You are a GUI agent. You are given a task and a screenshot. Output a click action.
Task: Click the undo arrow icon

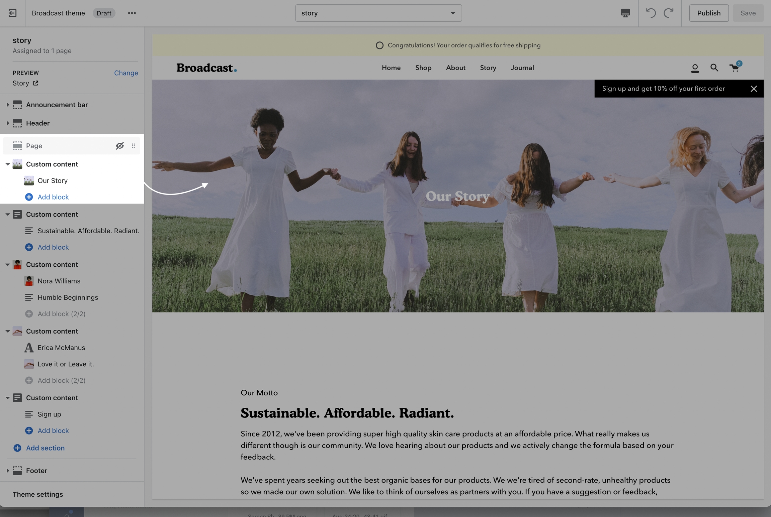[651, 13]
